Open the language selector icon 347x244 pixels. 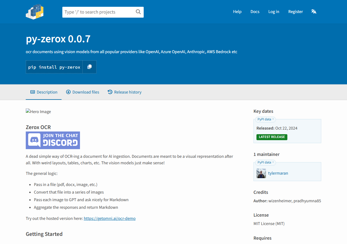[314, 12]
